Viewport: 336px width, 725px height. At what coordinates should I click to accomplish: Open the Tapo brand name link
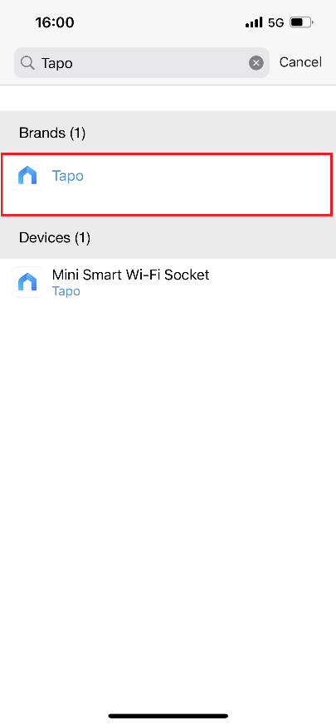tap(67, 176)
